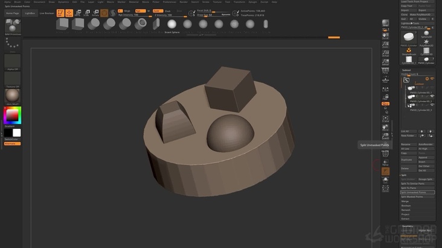Viewport: 442px width, 248px height.
Task: Expand the Remesh section
Action: (x=406, y=210)
